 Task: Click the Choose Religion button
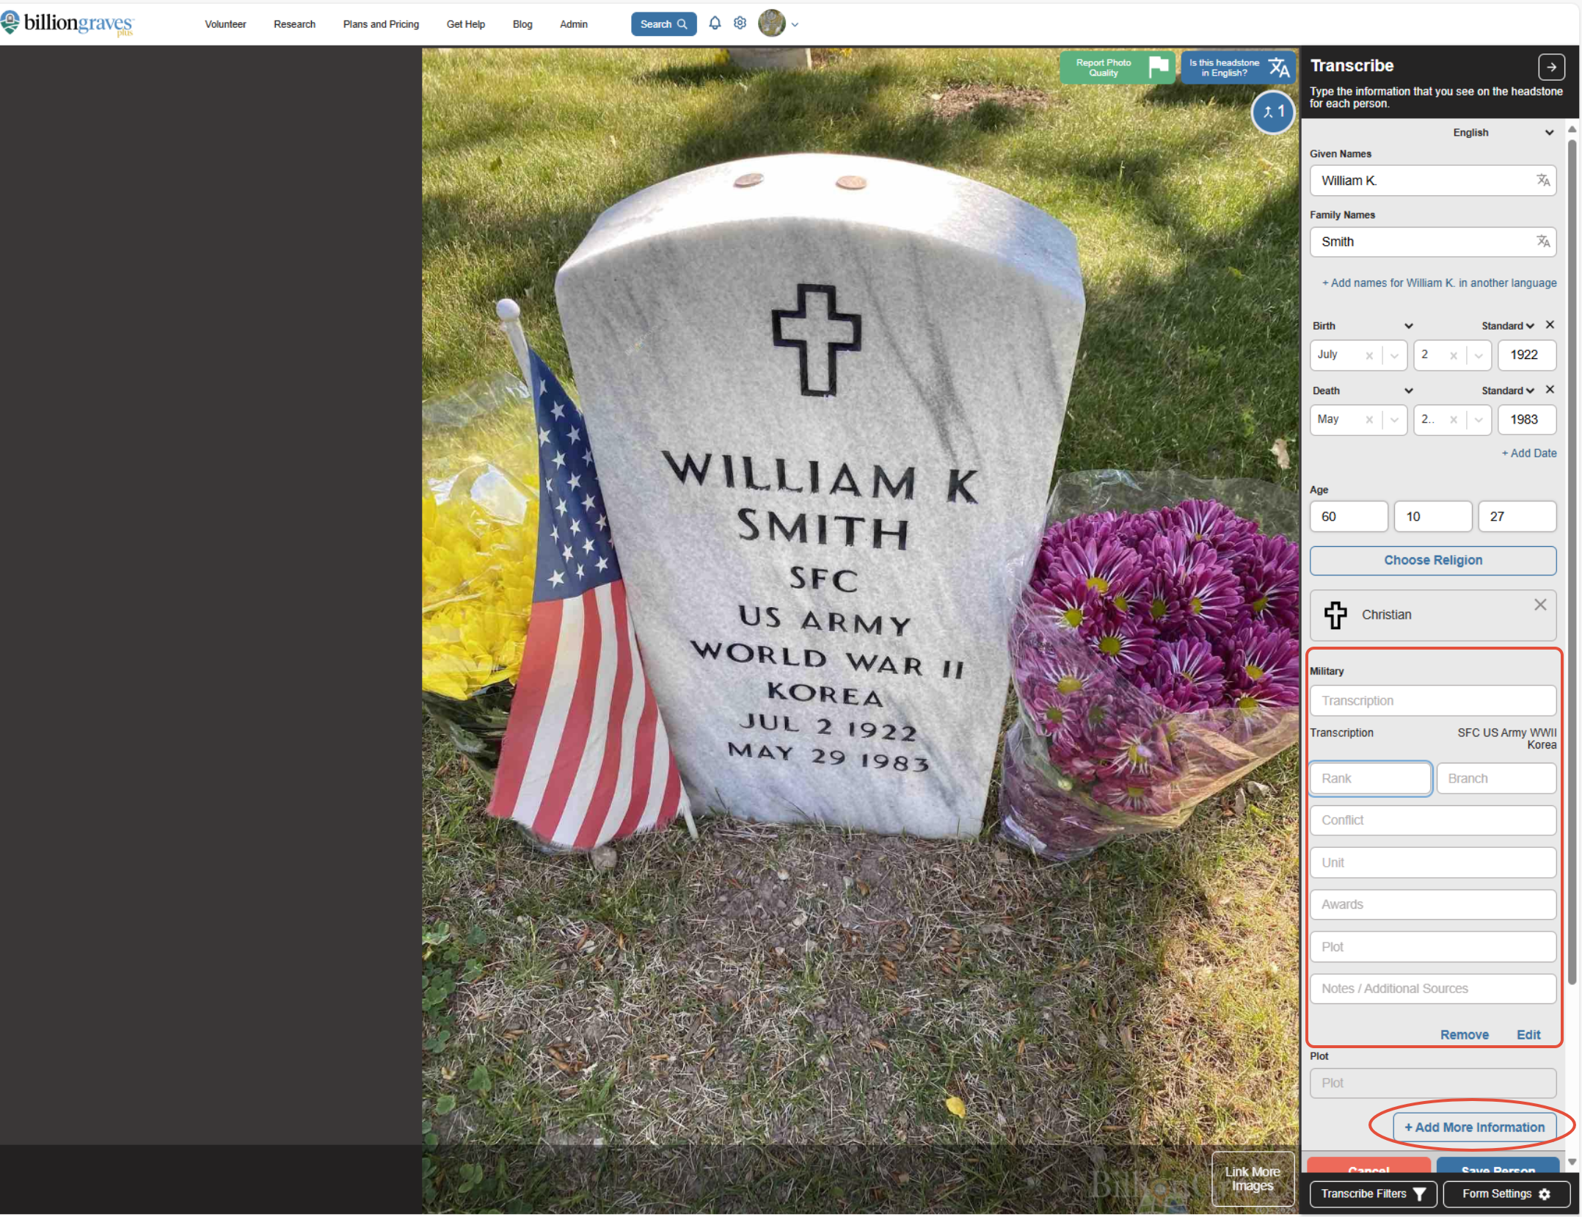pyautogui.click(x=1432, y=560)
